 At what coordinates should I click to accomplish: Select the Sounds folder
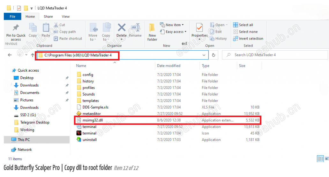(86, 94)
